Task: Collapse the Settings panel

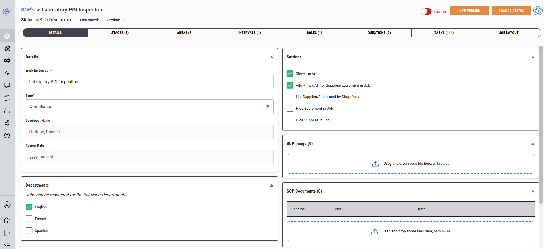Action: [x=533, y=57]
